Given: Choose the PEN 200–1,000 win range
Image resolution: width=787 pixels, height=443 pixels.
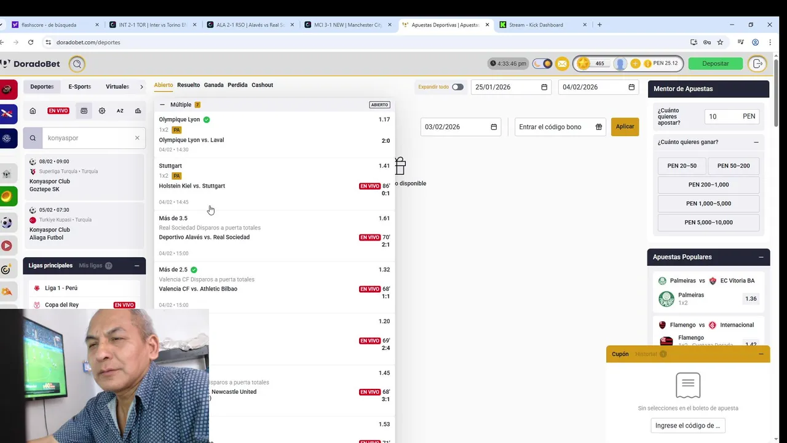Looking at the screenshot, I should tap(708, 185).
